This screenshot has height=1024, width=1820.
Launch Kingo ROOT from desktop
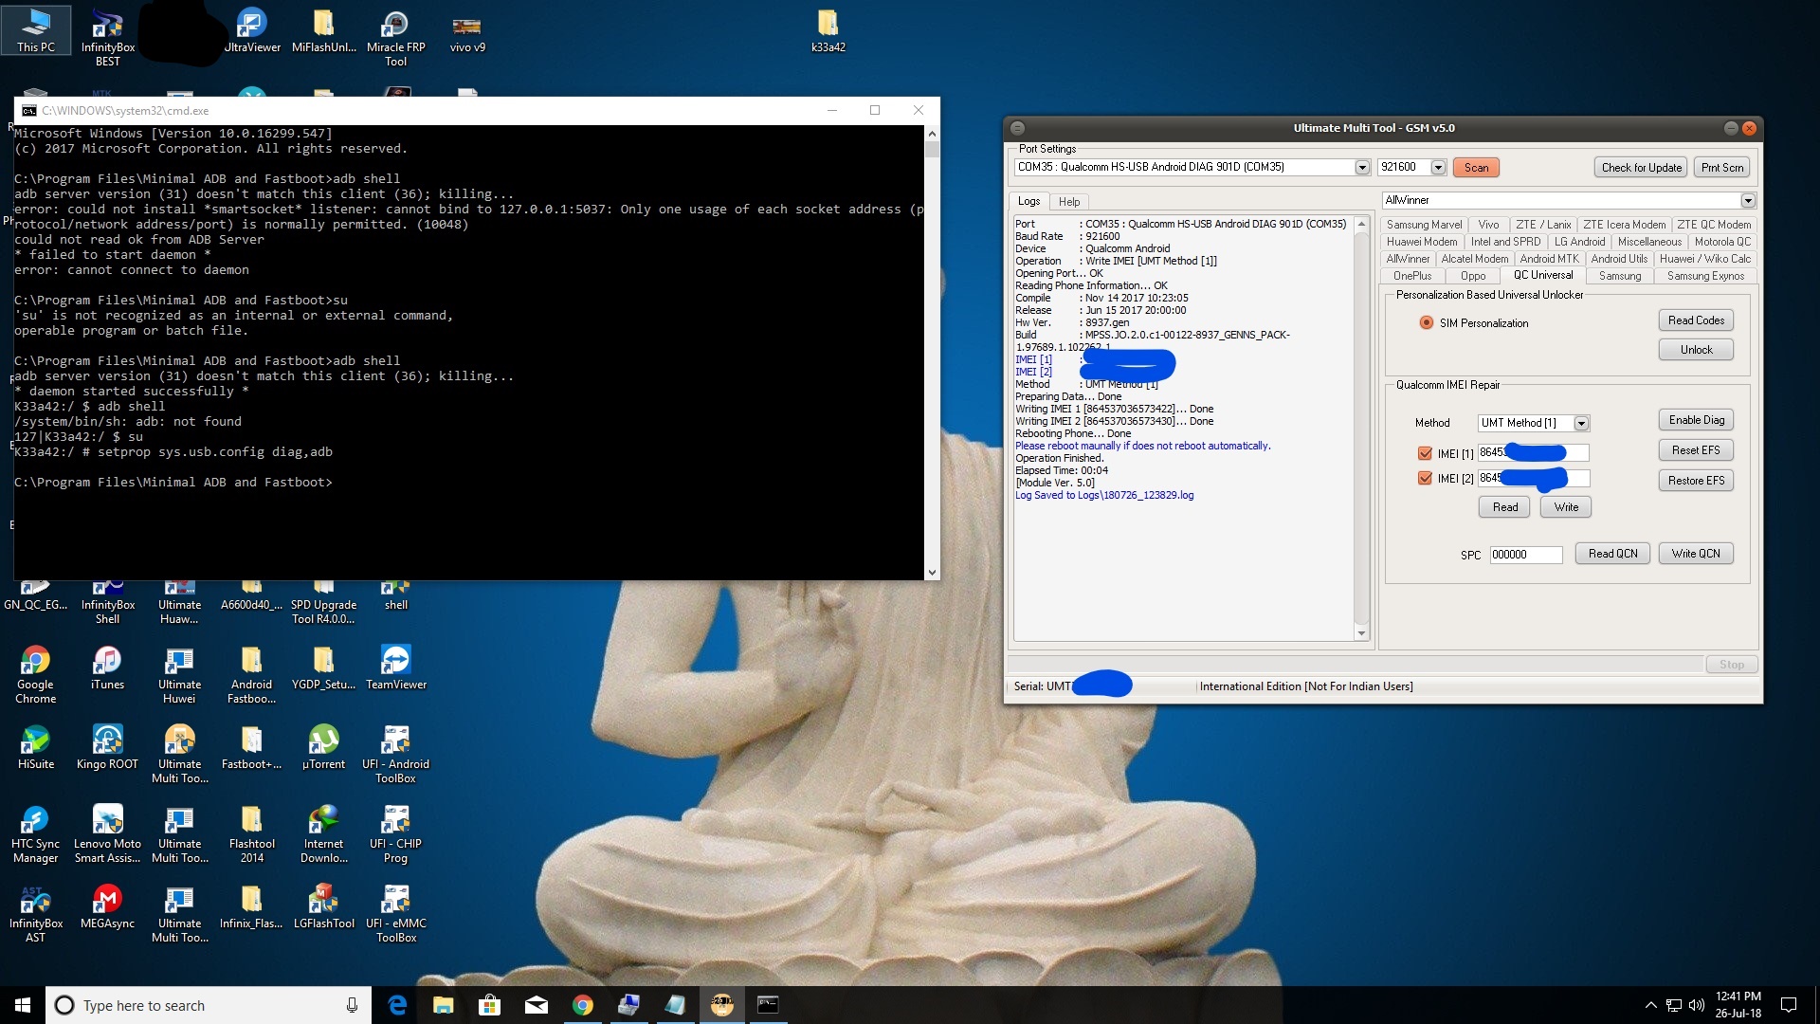(108, 748)
